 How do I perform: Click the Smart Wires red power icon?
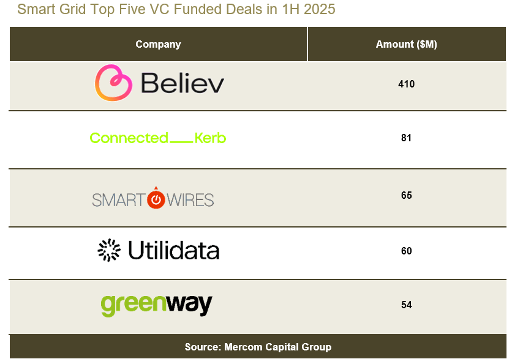click(156, 198)
